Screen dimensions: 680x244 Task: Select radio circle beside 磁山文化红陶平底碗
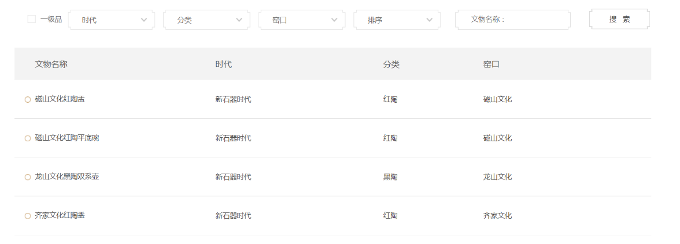[27, 138]
